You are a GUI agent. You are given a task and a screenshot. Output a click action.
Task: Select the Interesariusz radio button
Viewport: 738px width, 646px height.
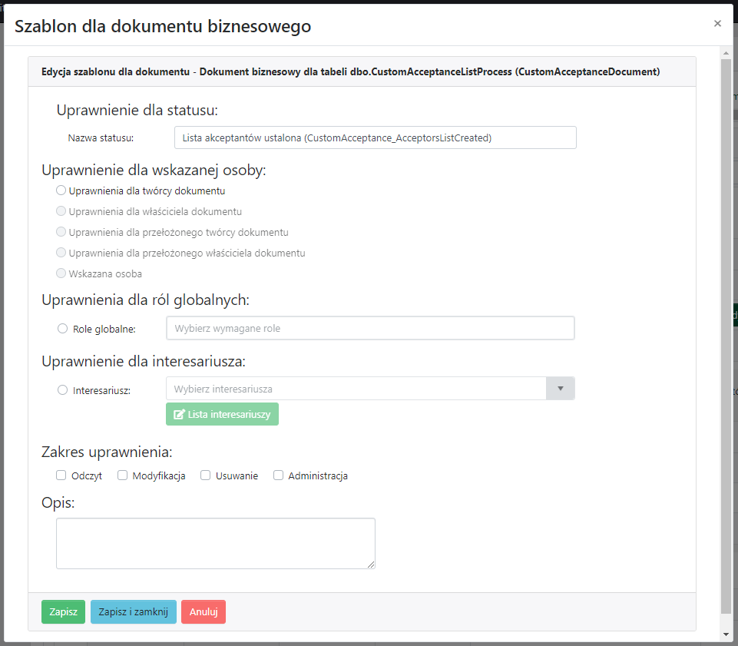(63, 390)
